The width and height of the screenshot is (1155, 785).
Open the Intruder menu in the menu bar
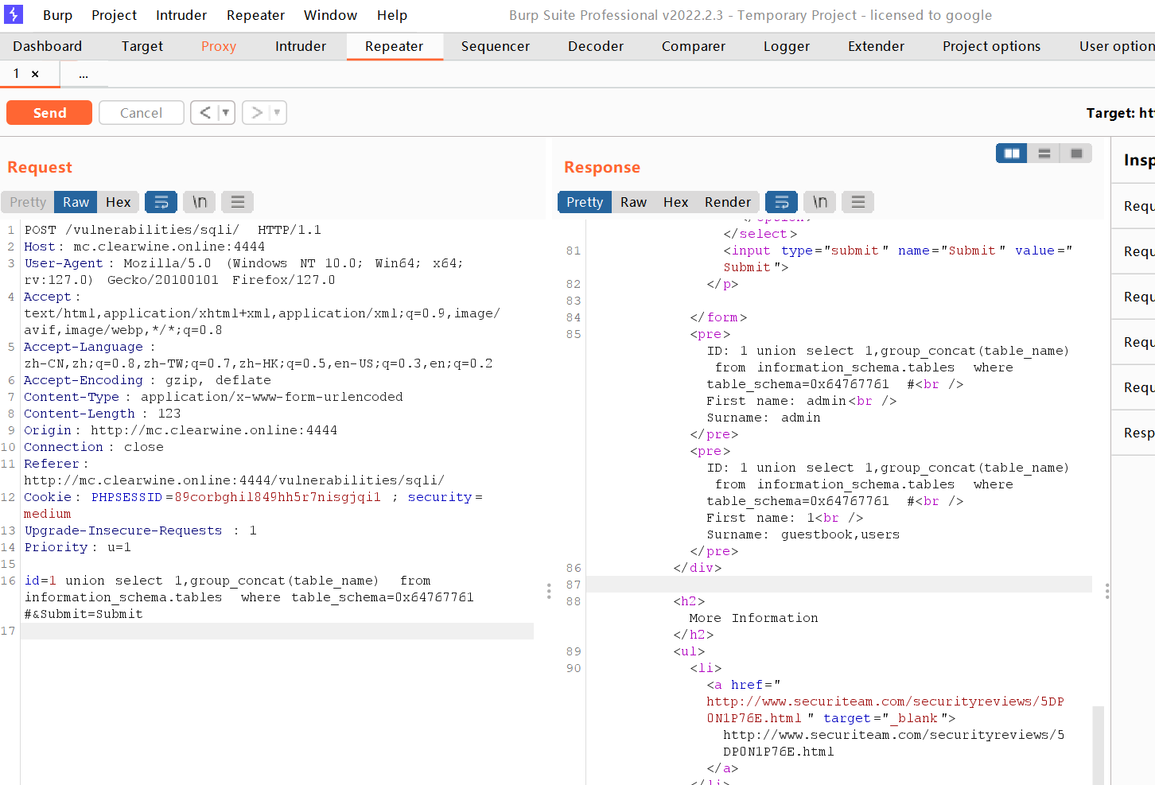point(181,15)
